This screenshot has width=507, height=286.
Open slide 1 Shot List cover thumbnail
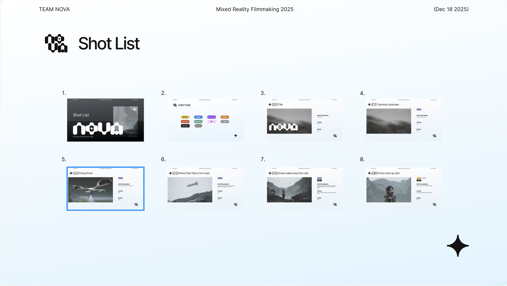105,120
